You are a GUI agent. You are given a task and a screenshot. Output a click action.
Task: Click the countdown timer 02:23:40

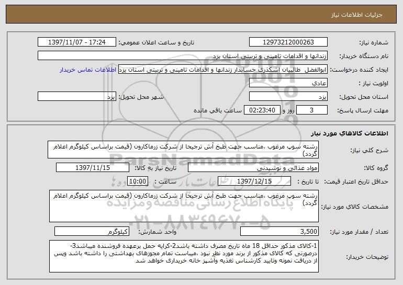click(262, 110)
